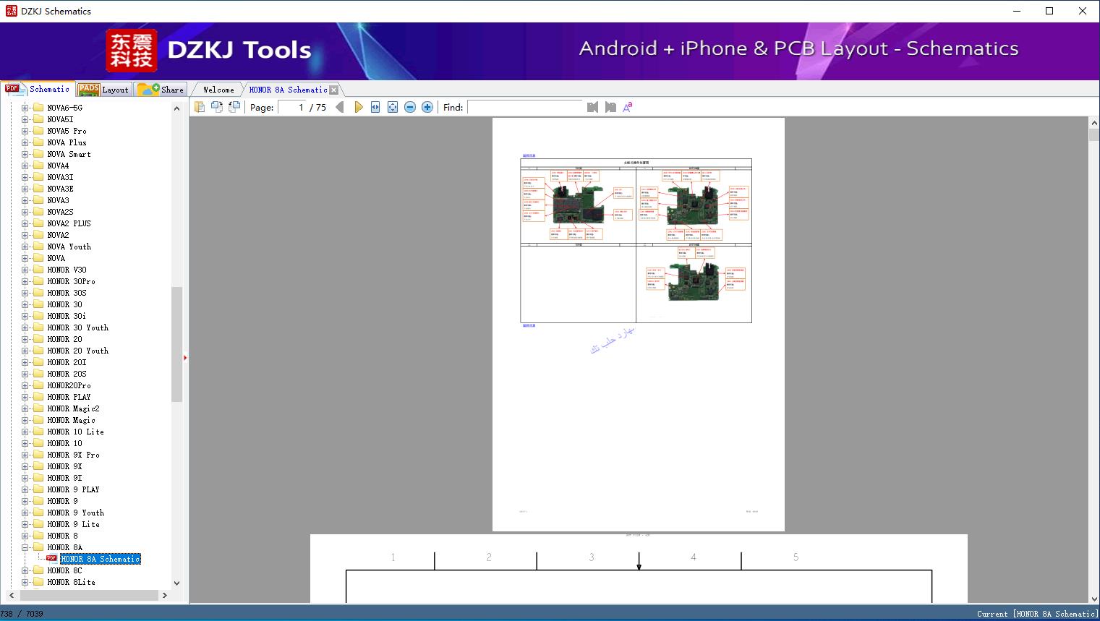Click folder icon of HONOR 10 Lite
The width and height of the screenshot is (1100, 621).
pos(38,432)
